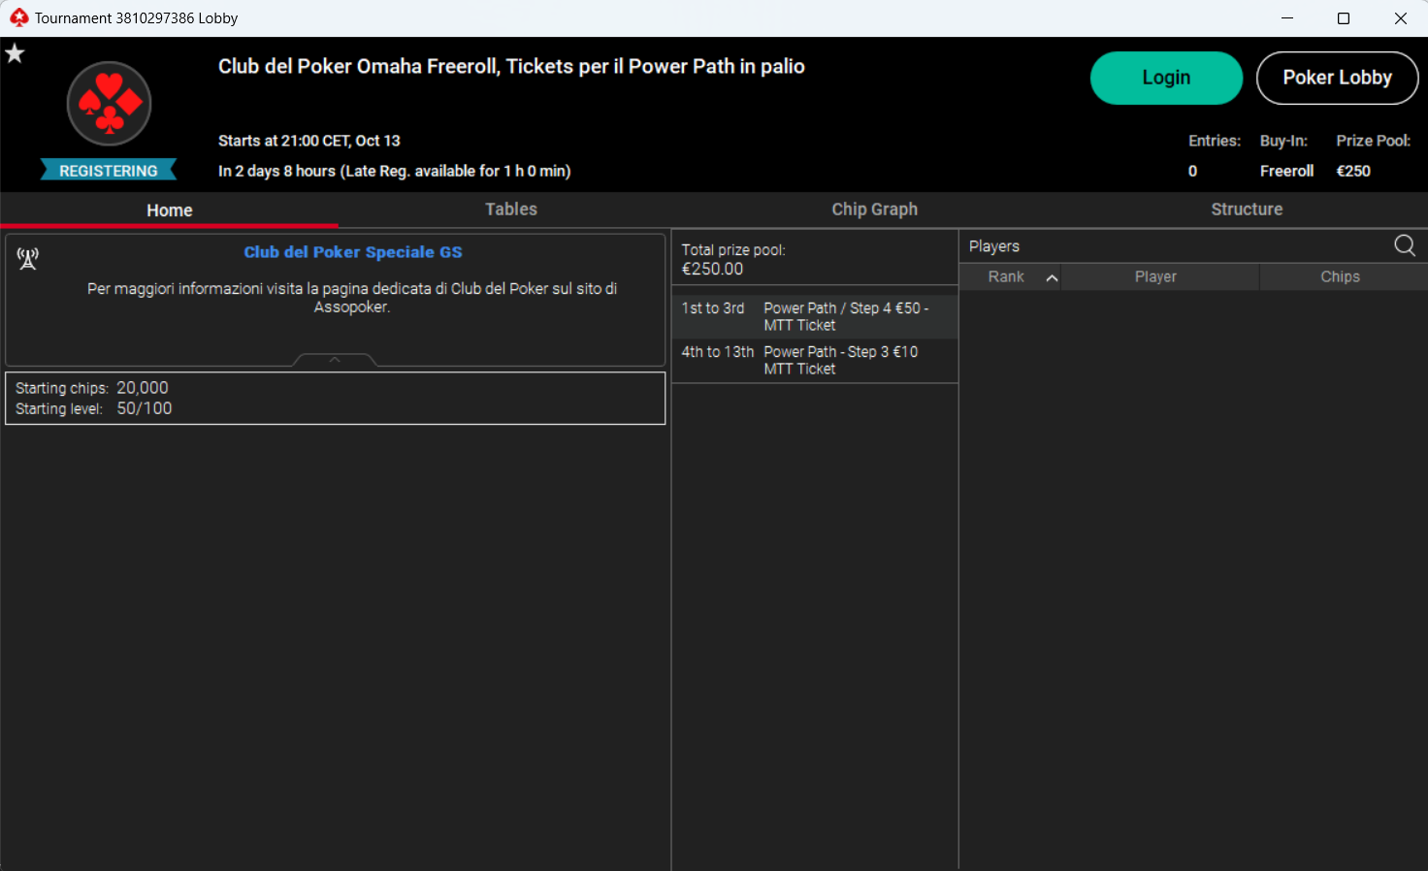Image resolution: width=1428 pixels, height=871 pixels.
Task: Click Starts at 21:00 CET text
Action: click(x=308, y=141)
